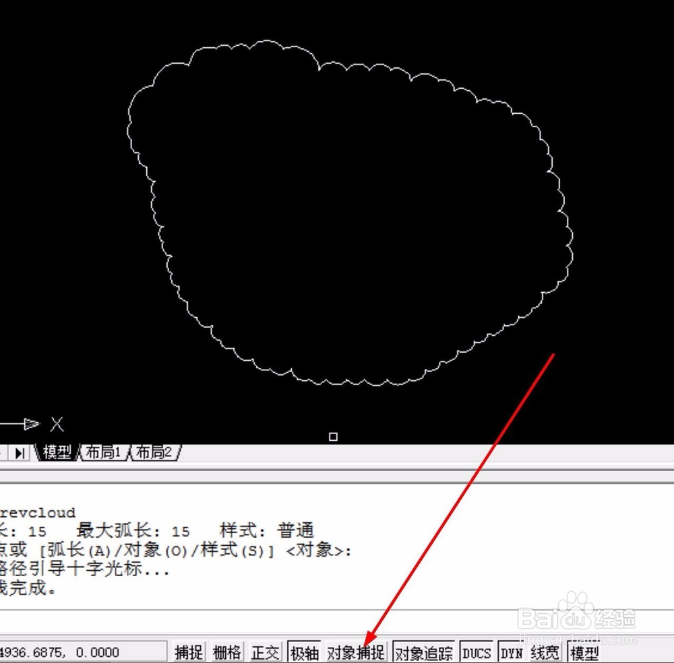Toggle DUCS dynamic UCS button
This screenshot has width=674, height=663.
tap(477, 652)
